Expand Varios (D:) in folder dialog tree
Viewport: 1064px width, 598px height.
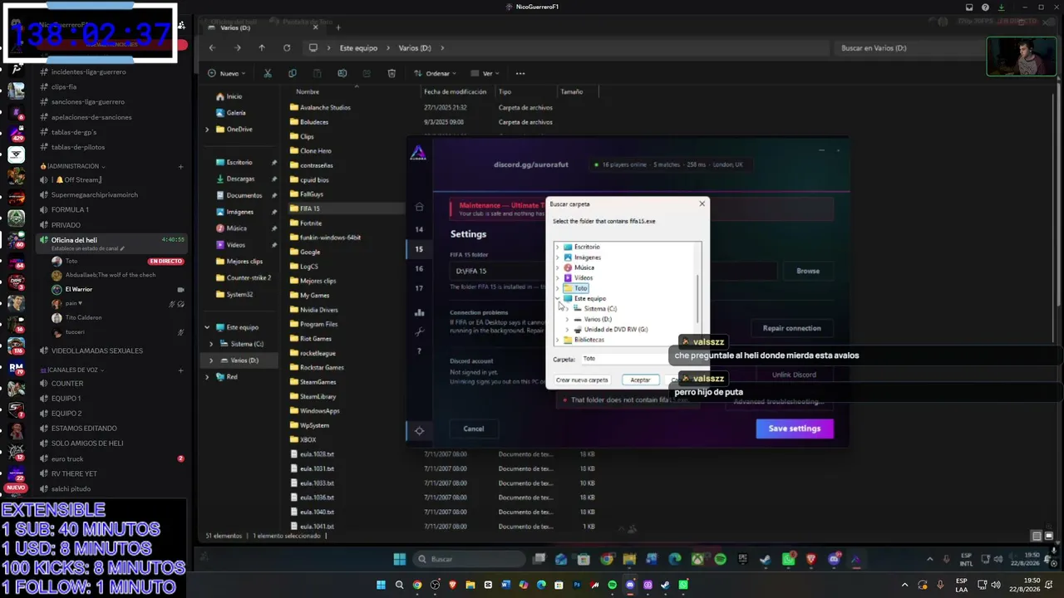[x=567, y=320]
